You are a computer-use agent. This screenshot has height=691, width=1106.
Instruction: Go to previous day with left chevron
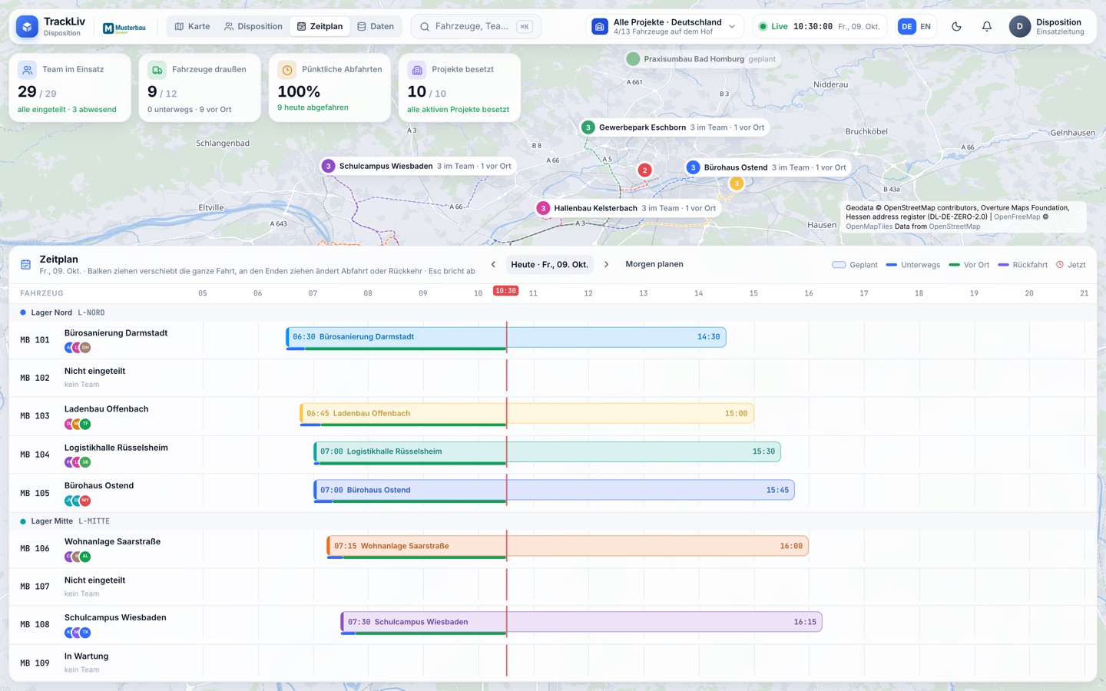[x=493, y=265]
